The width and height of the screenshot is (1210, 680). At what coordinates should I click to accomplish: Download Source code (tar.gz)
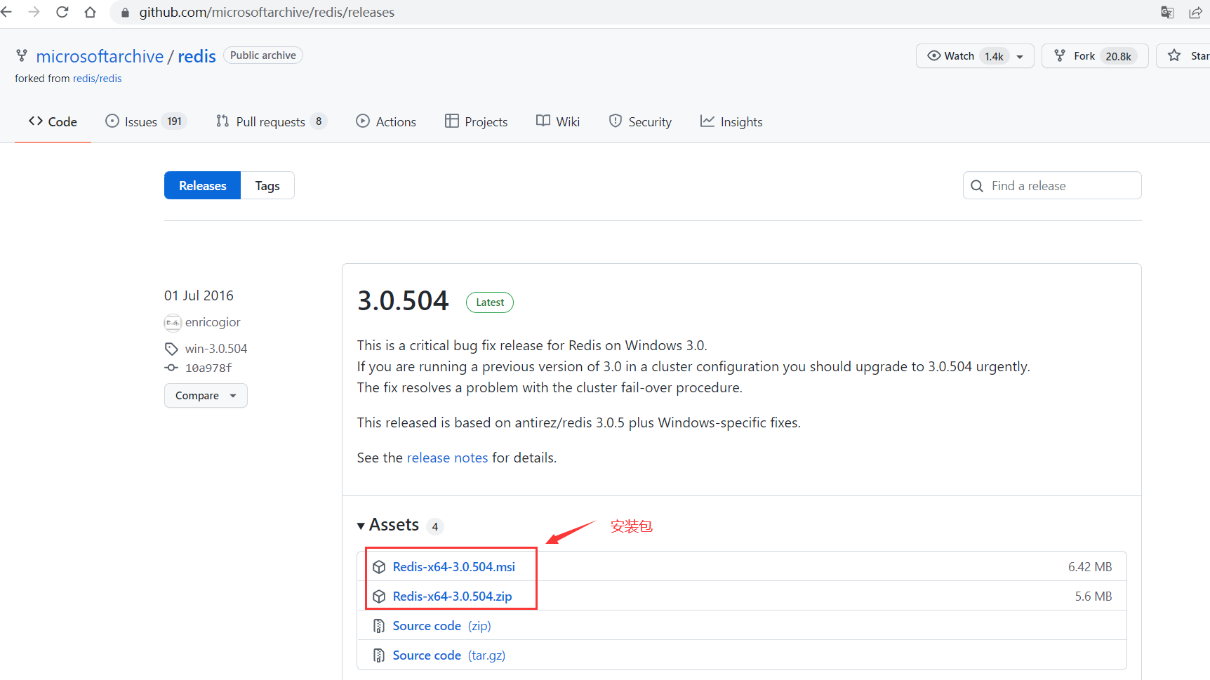point(449,655)
